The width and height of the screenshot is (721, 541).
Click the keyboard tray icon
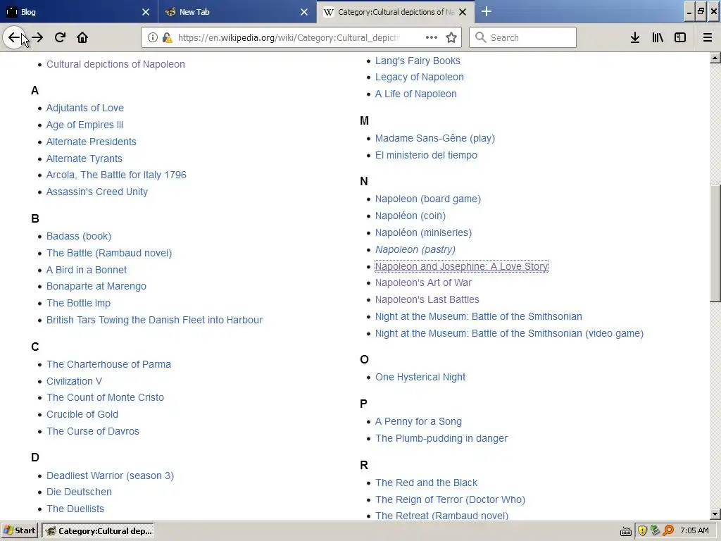[x=625, y=531]
